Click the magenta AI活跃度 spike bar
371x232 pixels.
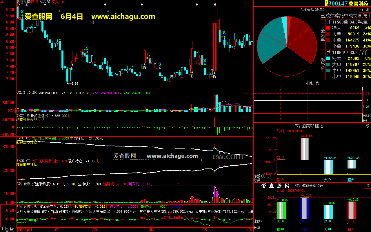214,191
